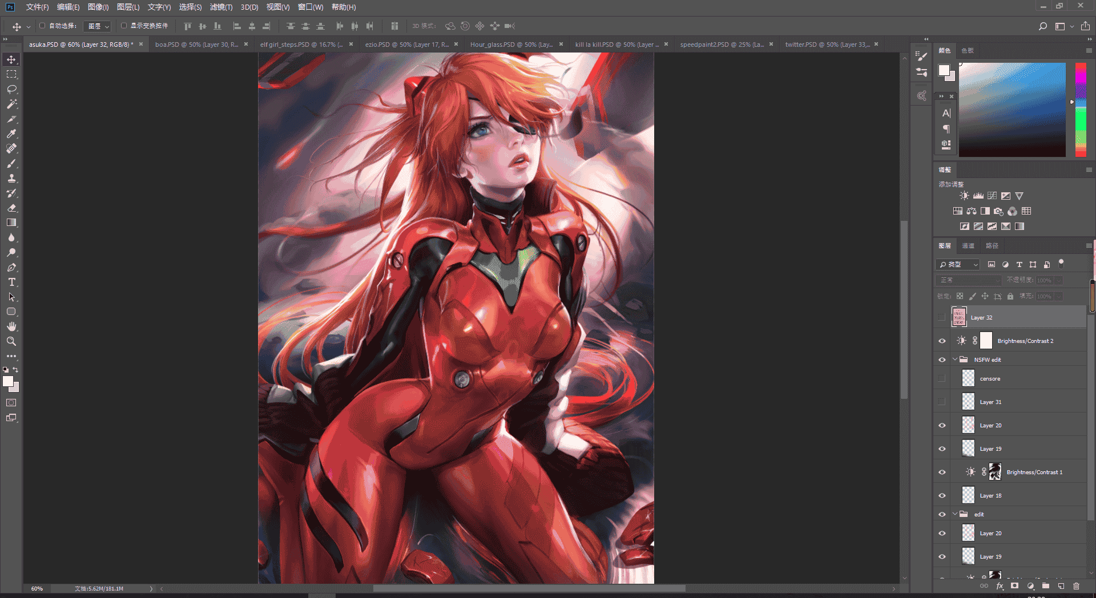Click the foreground color swatch in toolbar

coord(8,382)
